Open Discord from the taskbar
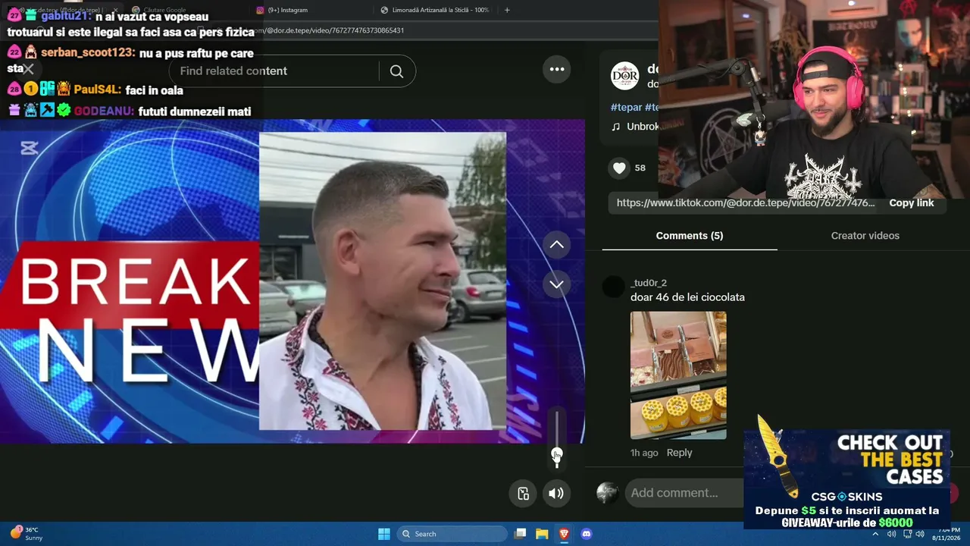Viewport: 970px width, 546px height. click(x=586, y=534)
